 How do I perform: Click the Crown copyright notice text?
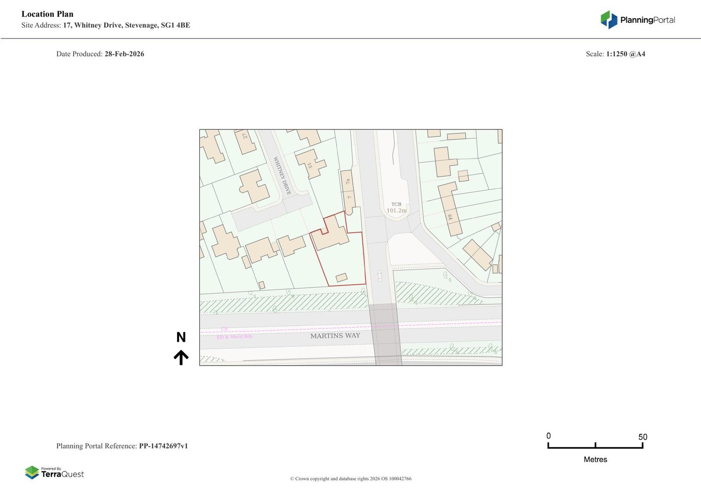350,478
